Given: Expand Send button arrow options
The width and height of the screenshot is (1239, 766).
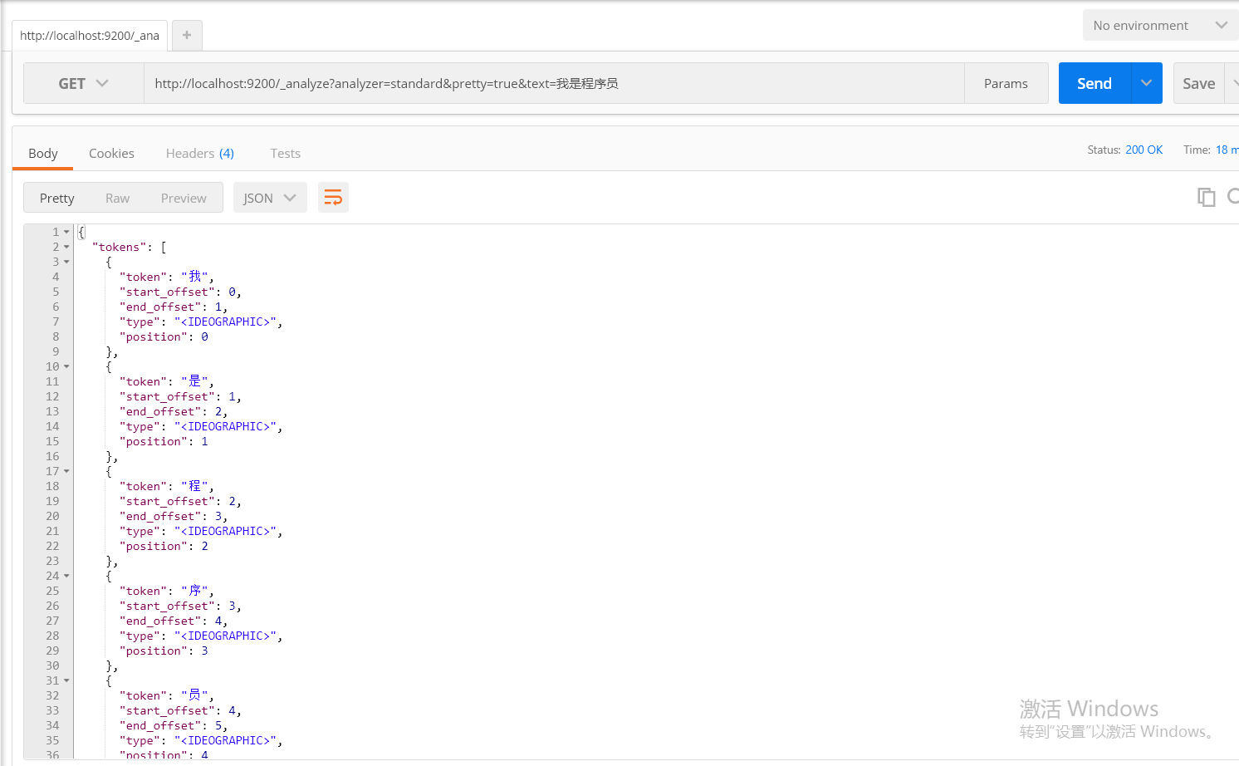Looking at the screenshot, I should pyautogui.click(x=1147, y=83).
